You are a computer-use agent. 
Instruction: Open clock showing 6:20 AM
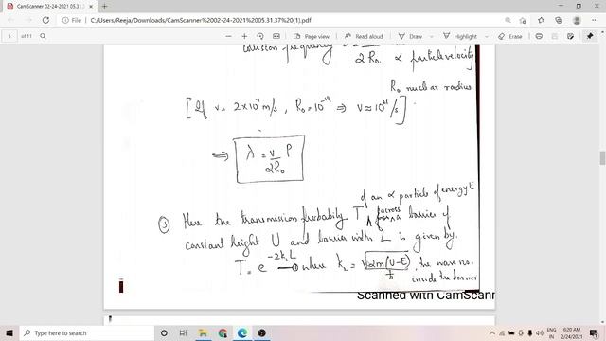pyautogui.click(x=571, y=332)
